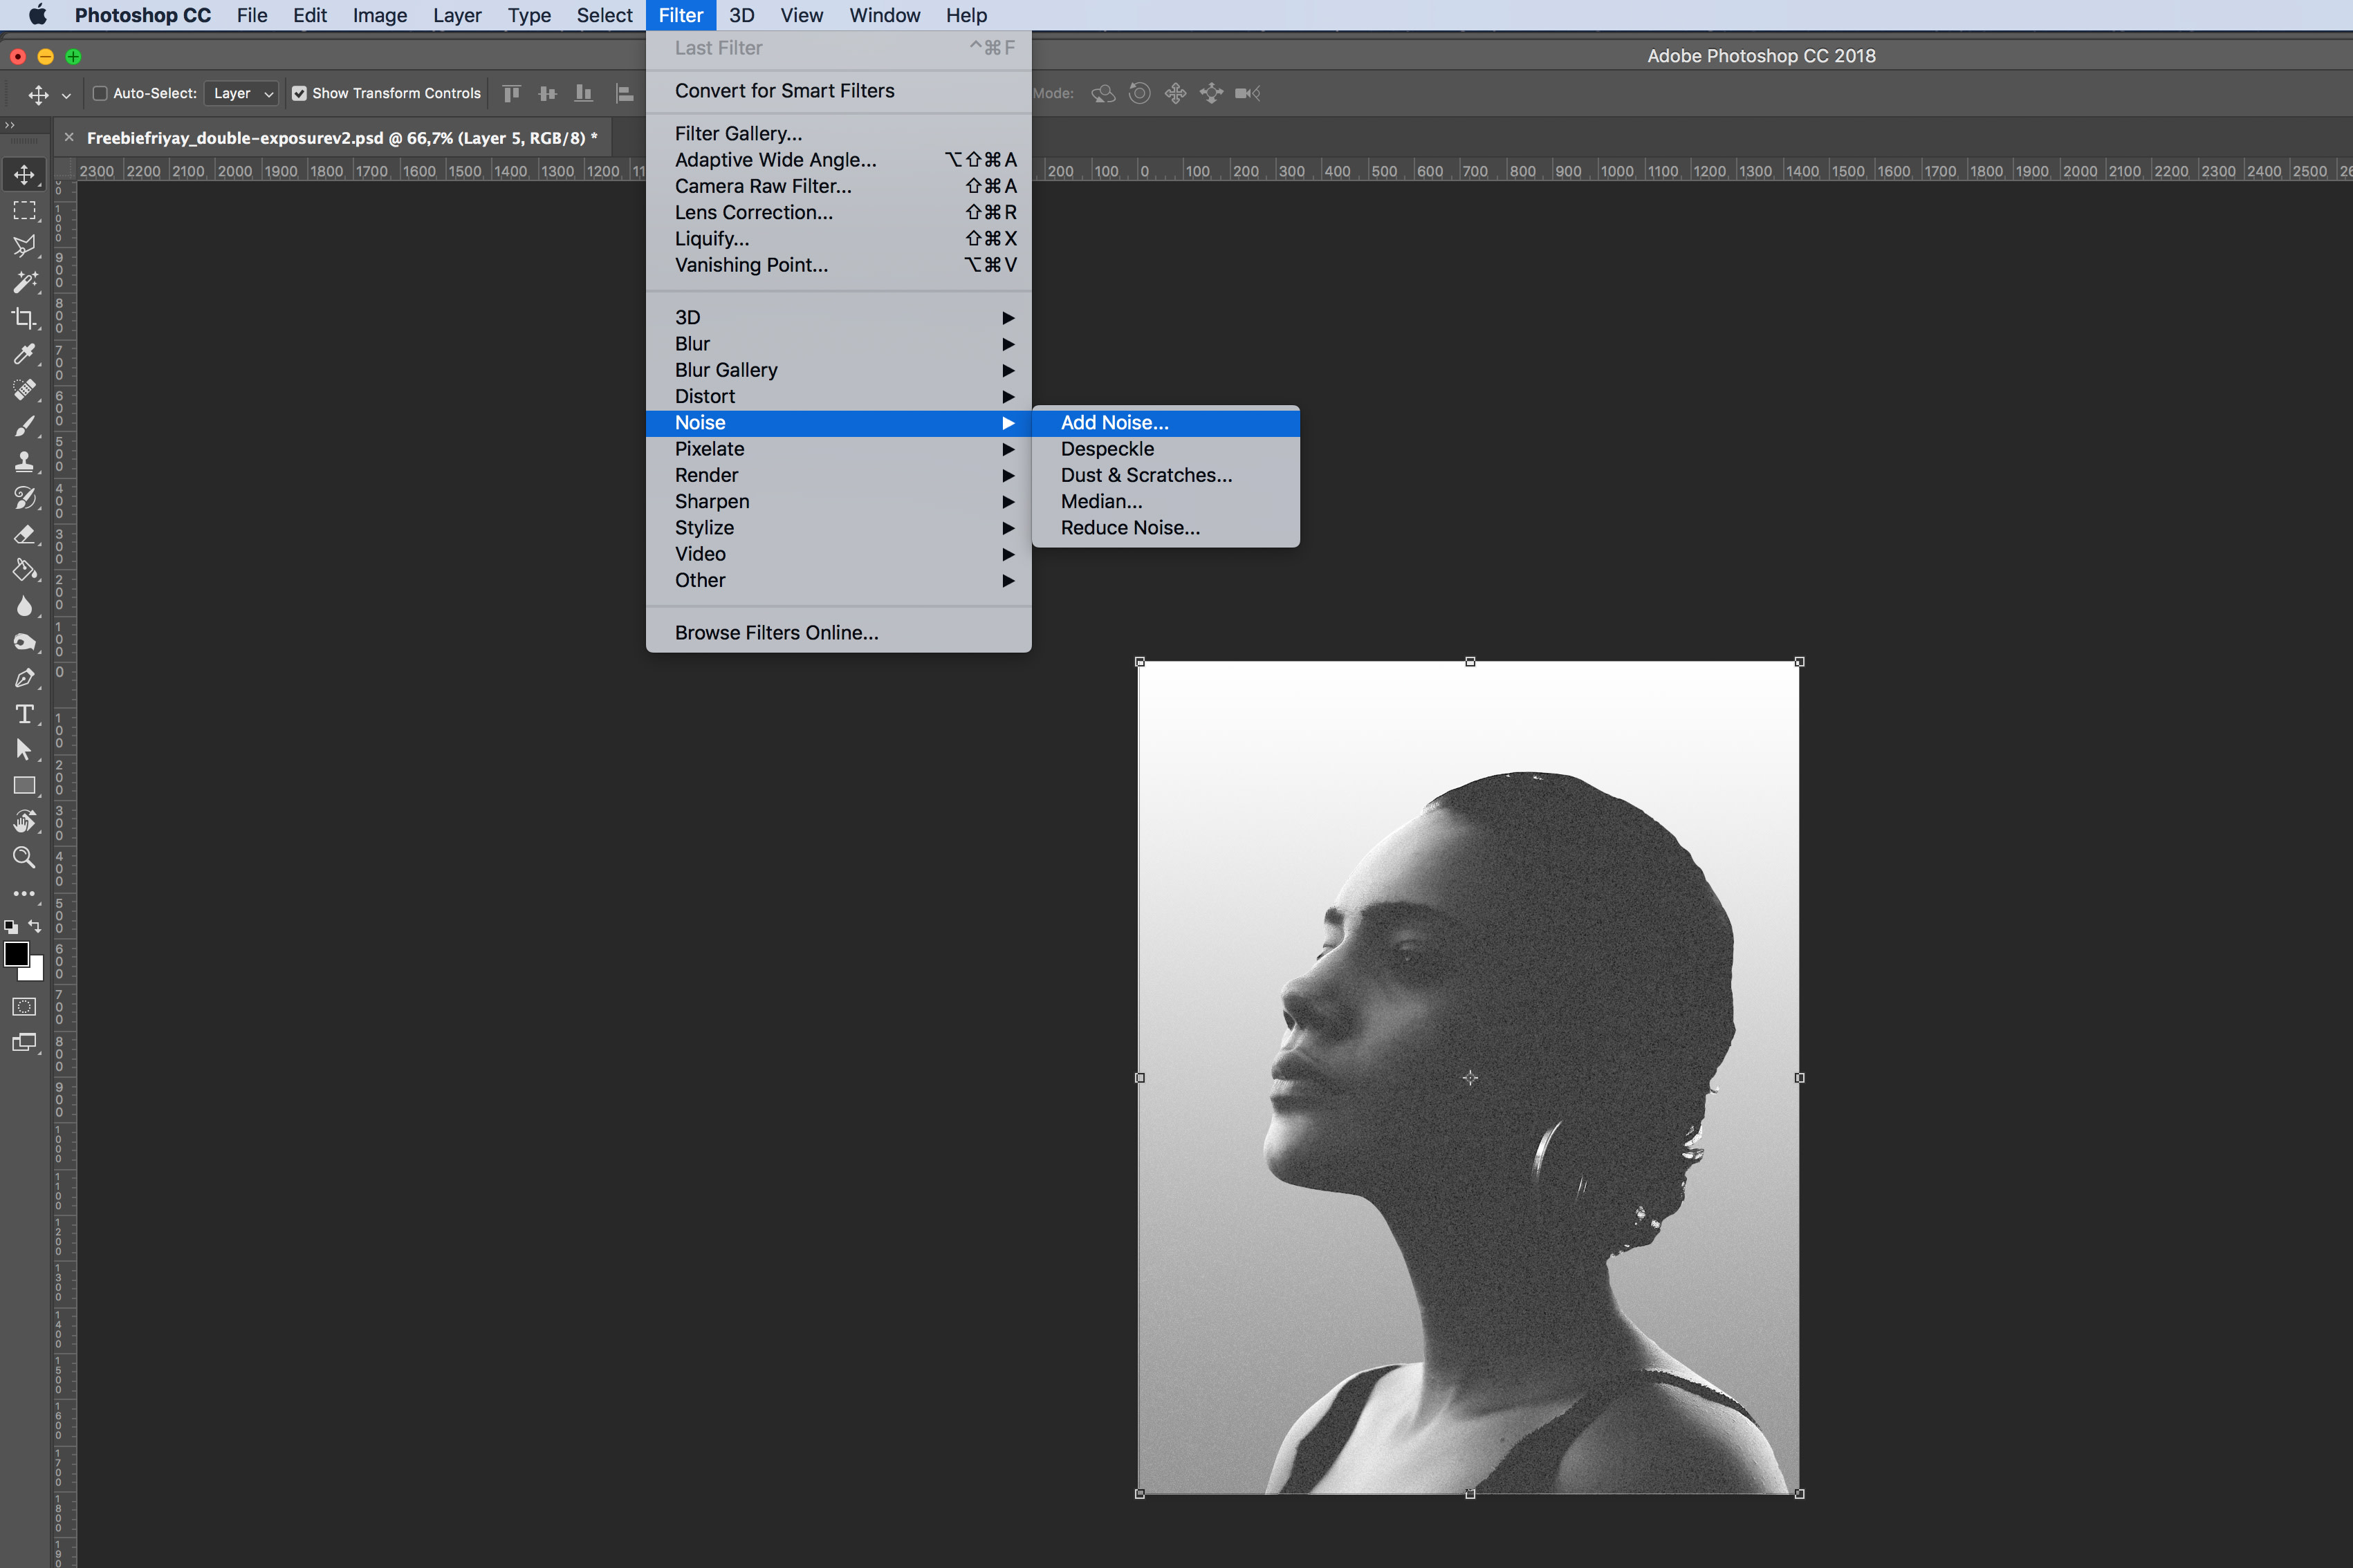The height and width of the screenshot is (1568, 2353).
Task: Select the Pen tool
Action: pyautogui.click(x=24, y=678)
